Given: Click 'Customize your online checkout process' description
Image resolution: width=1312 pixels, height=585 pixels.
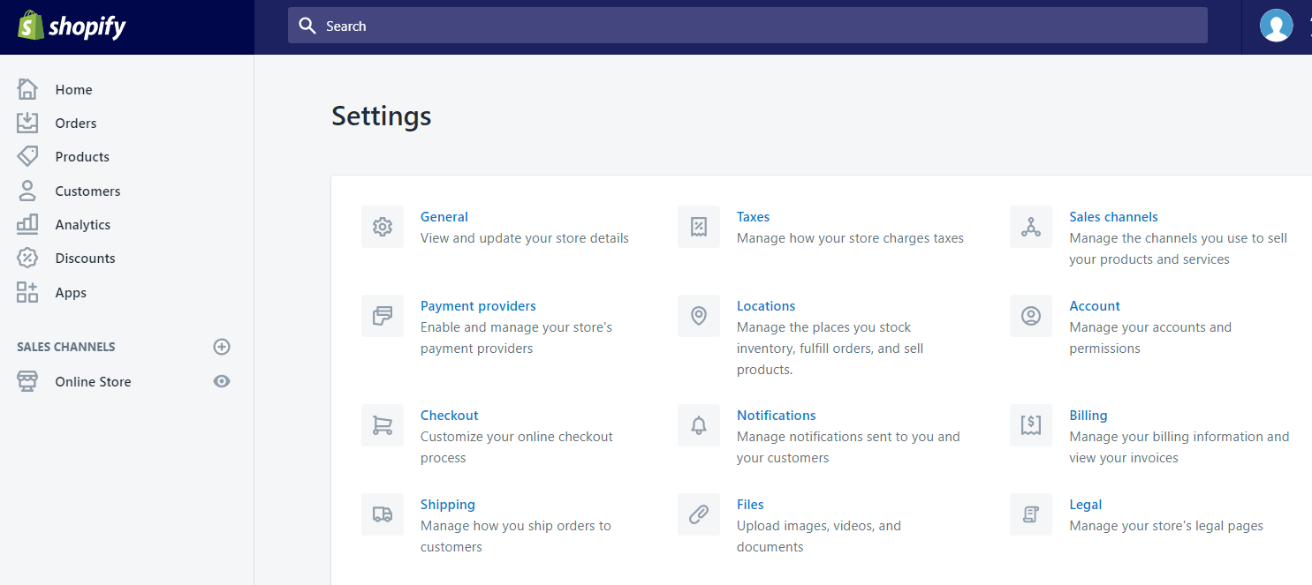Looking at the screenshot, I should pos(517,446).
